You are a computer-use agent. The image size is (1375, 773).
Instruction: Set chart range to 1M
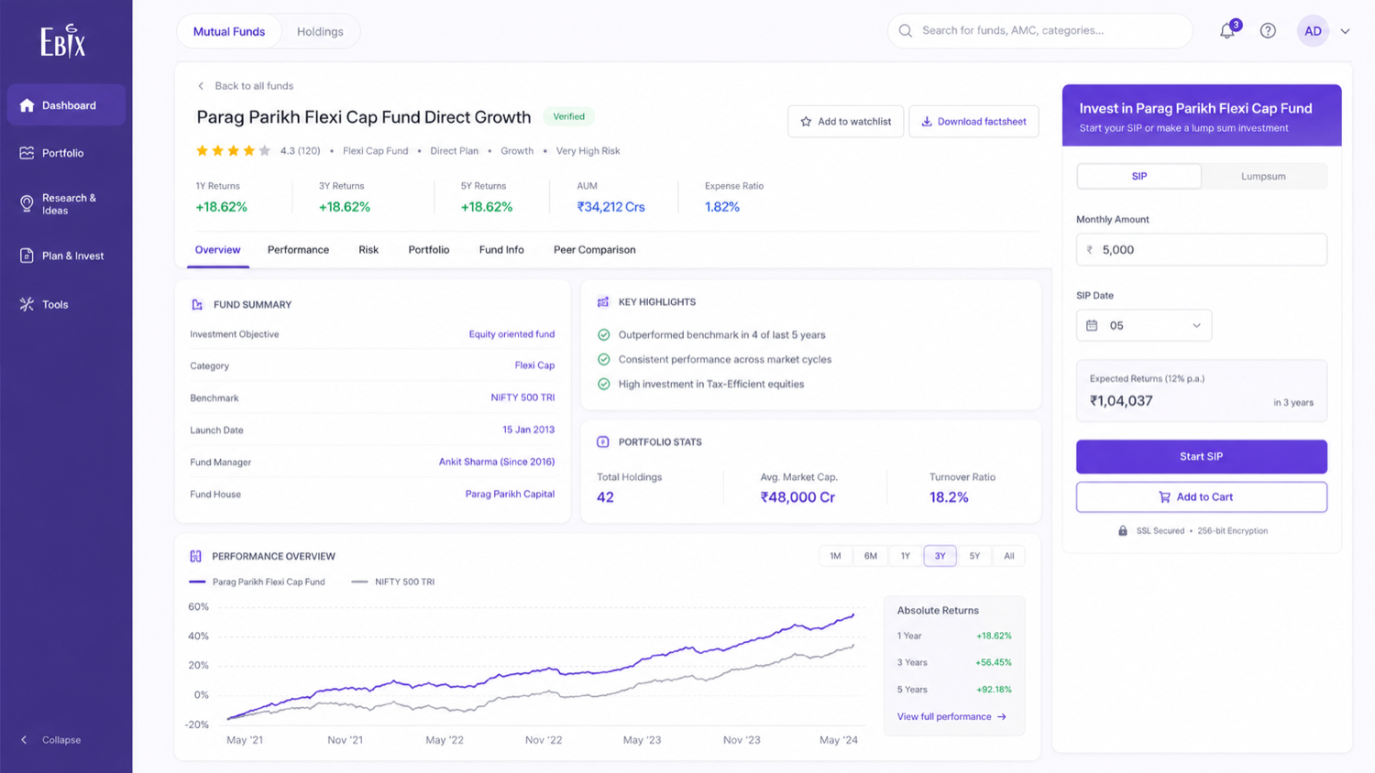pos(835,556)
